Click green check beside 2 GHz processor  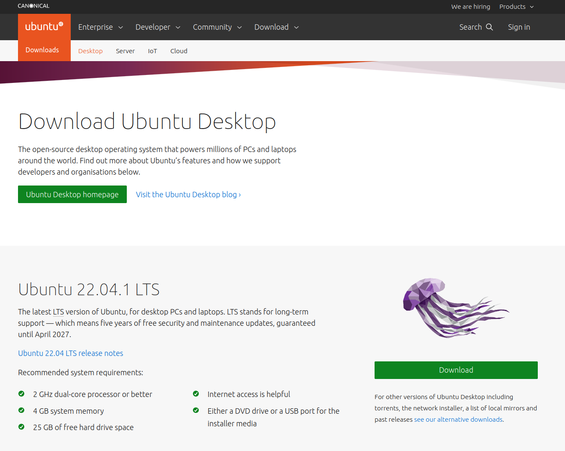pyautogui.click(x=21, y=394)
